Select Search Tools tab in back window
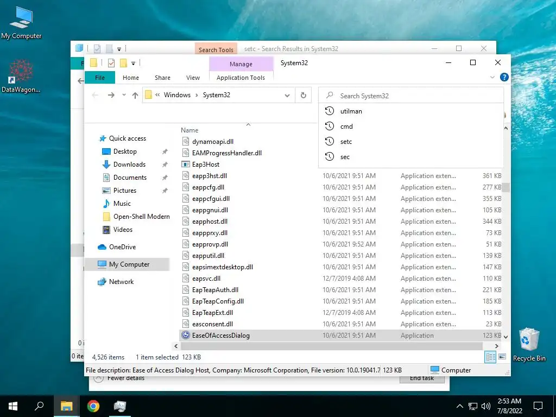The width and height of the screenshot is (556, 417). pyautogui.click(x=216, y=49)
